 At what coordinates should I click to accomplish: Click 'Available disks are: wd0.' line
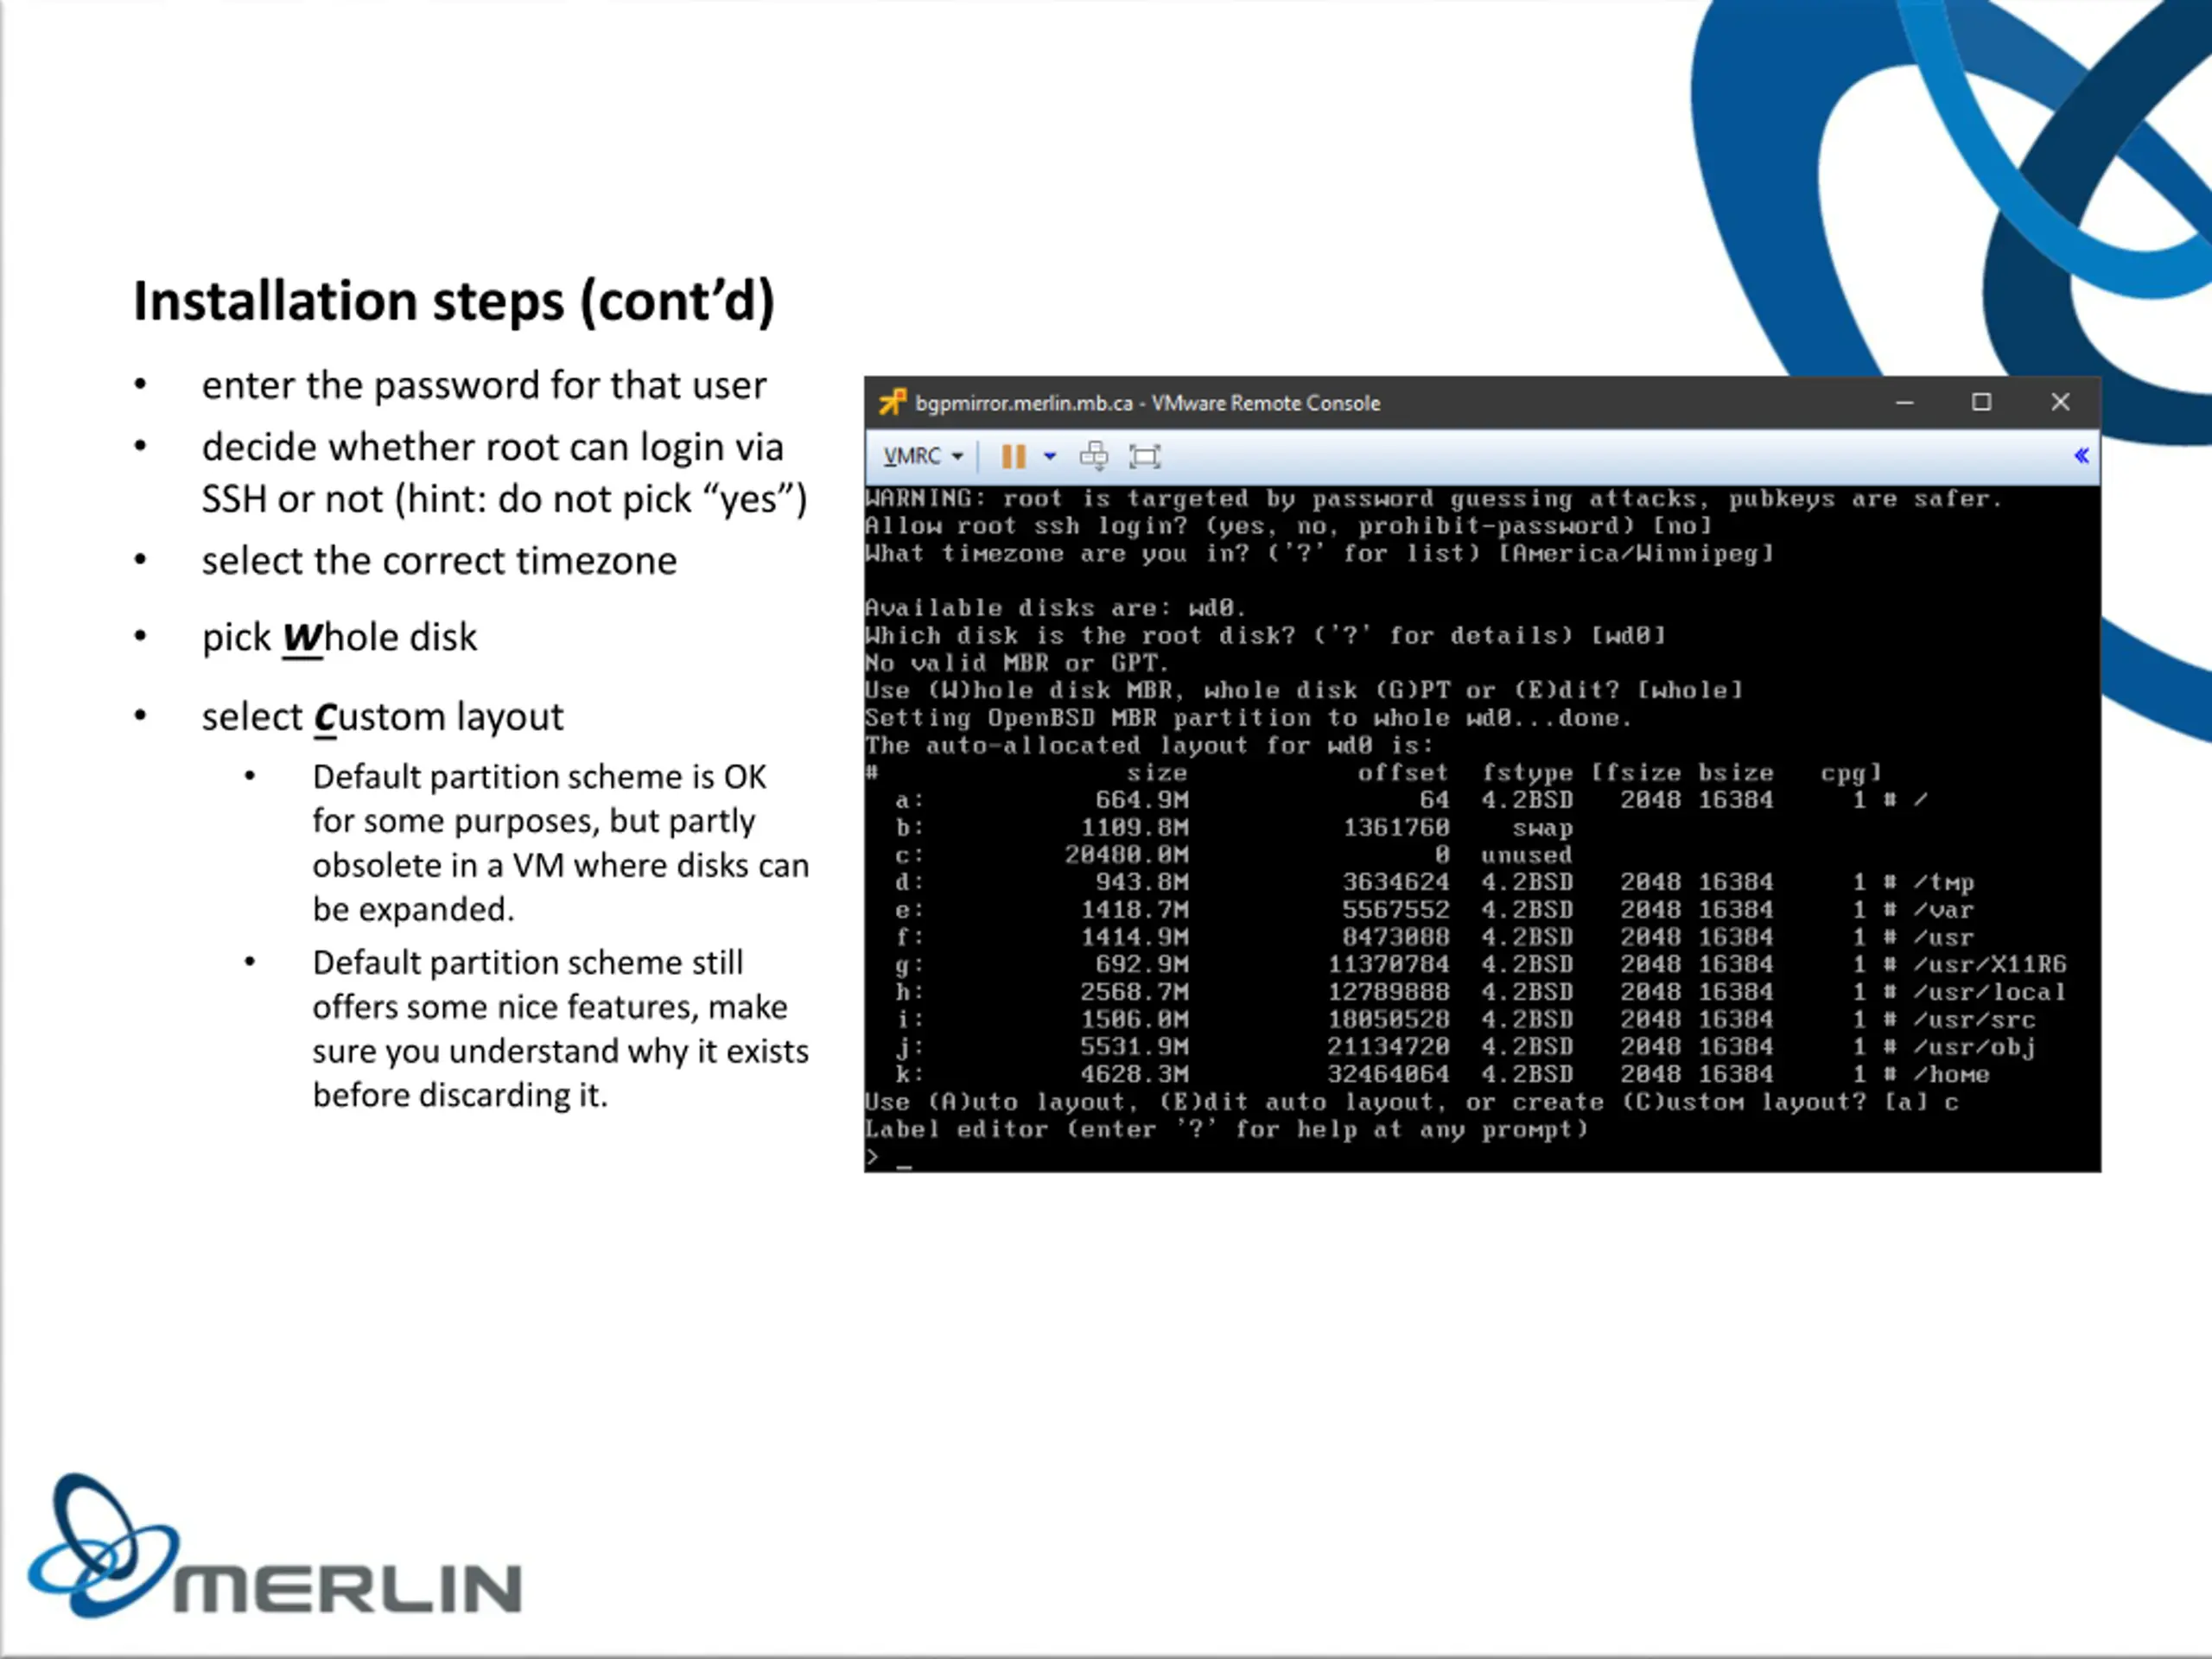[1055, 608]
